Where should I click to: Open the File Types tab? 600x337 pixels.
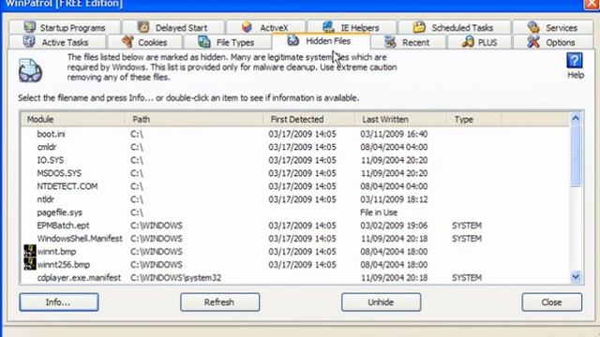(x=227, y=42)
